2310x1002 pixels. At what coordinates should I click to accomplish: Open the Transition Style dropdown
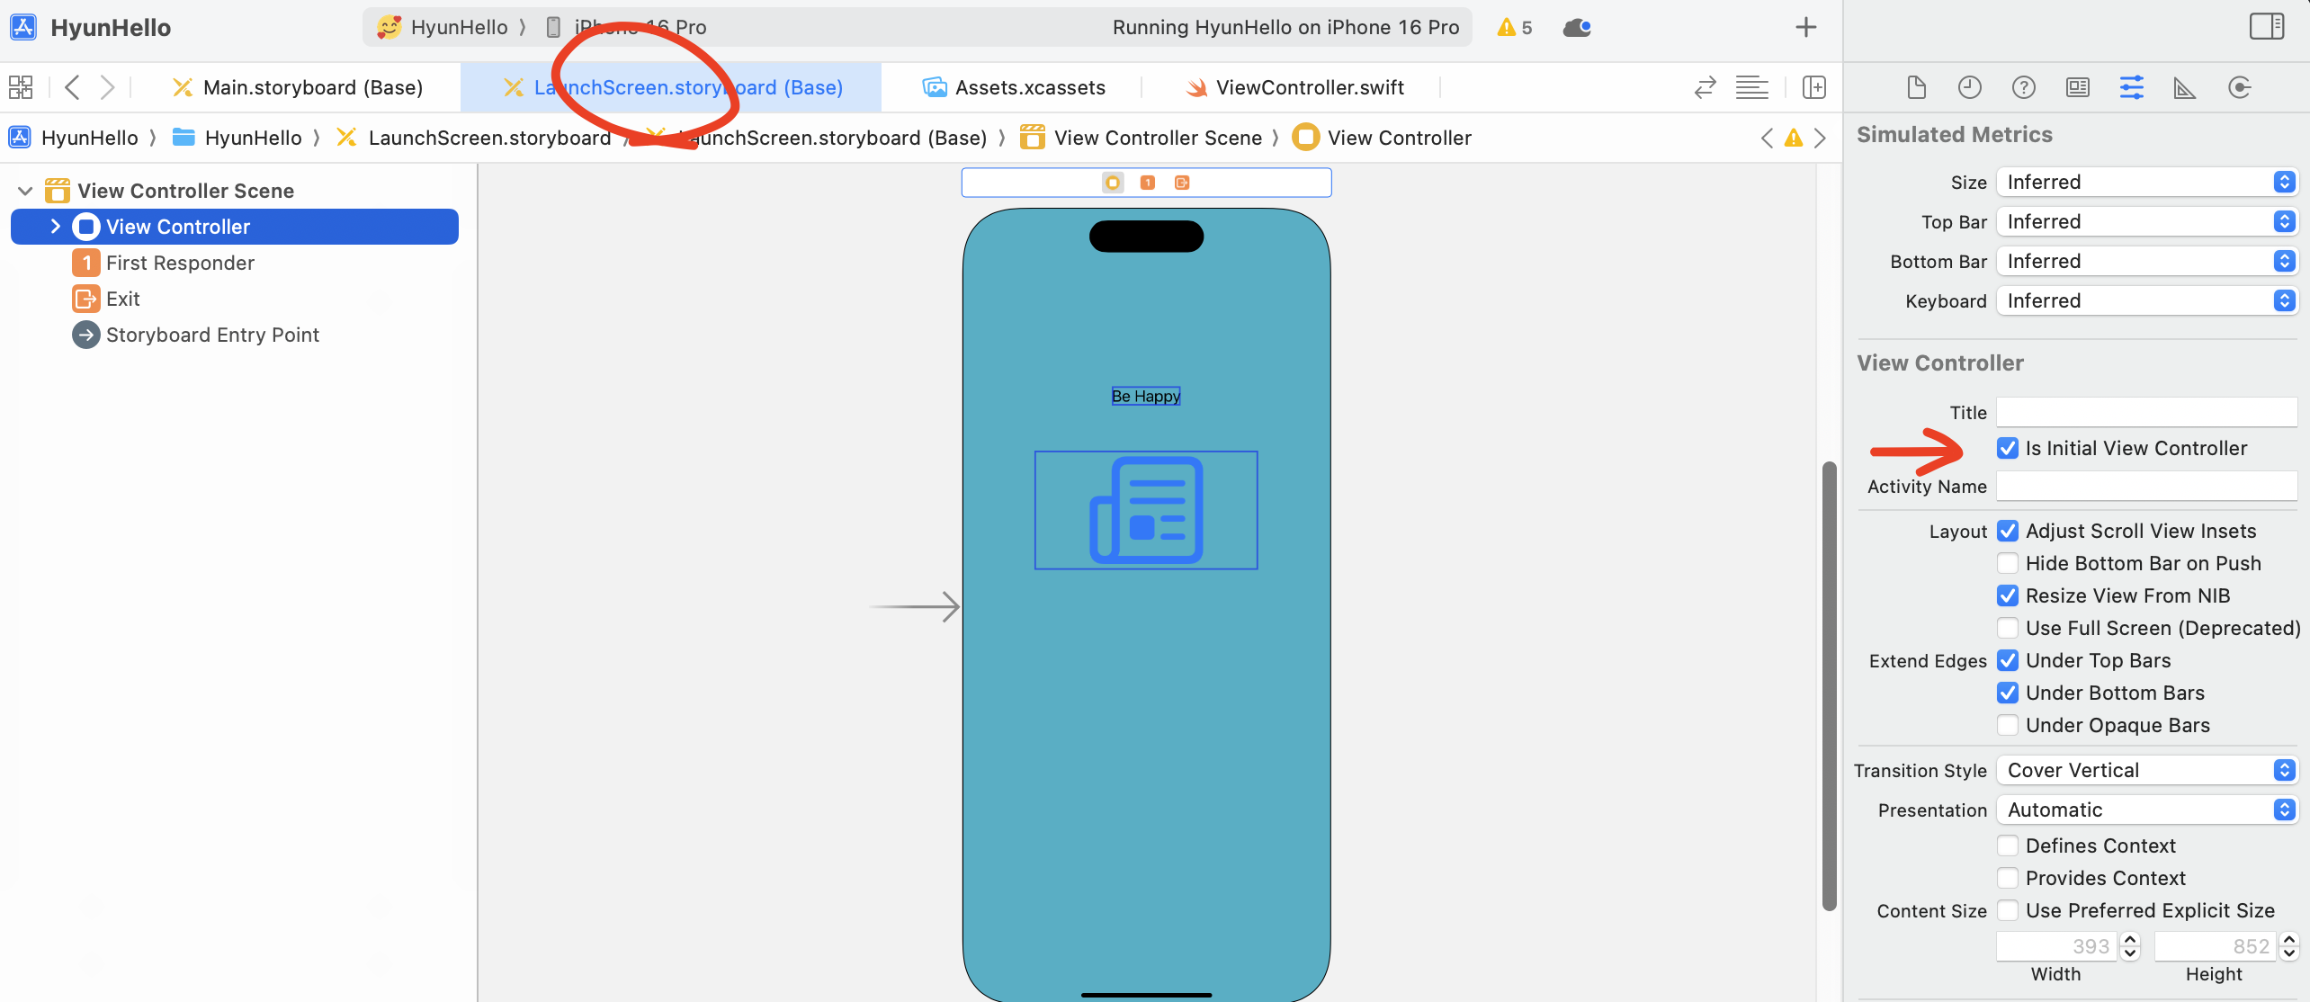click(x=2145, y=770)
